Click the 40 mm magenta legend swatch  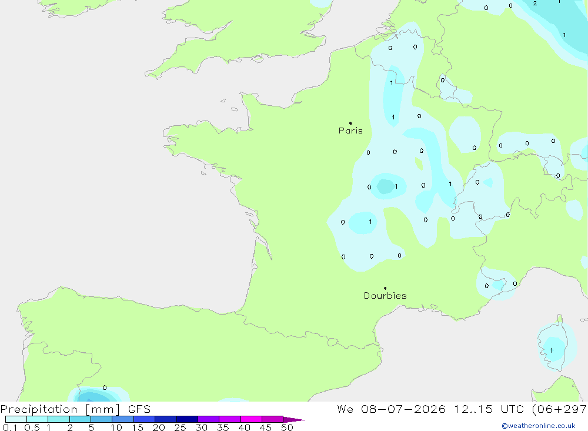[x=251, y=419]
